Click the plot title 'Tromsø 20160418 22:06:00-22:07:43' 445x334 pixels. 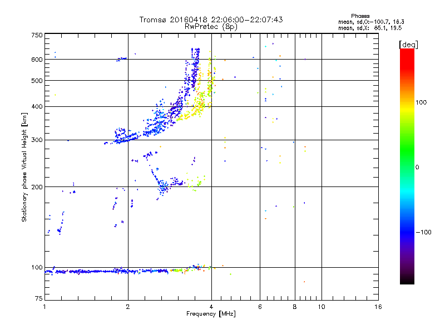coord(211,19)
